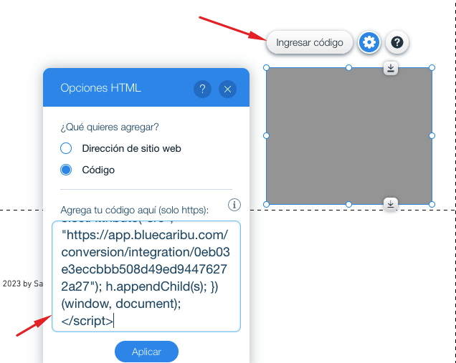Click 'Agrega tu código aquí (solo https):' label
Screen dimensions: 456x363
point(134,210)
